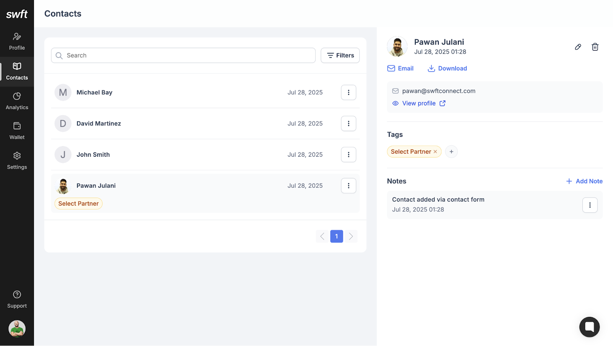This screenshot has width=613, height=346.
Task: Switch to the Wallet section
Action: click(17, 131)
